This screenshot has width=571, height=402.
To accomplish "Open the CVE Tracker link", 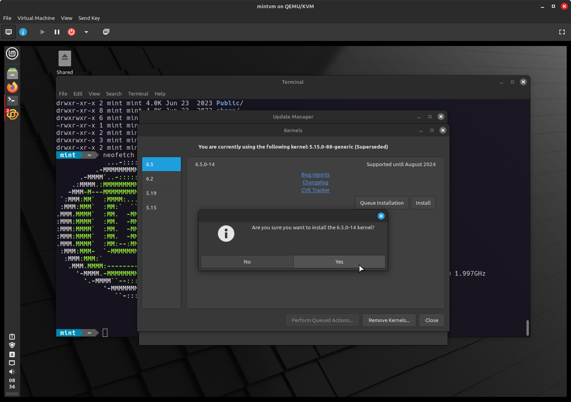I will (315, 190).
